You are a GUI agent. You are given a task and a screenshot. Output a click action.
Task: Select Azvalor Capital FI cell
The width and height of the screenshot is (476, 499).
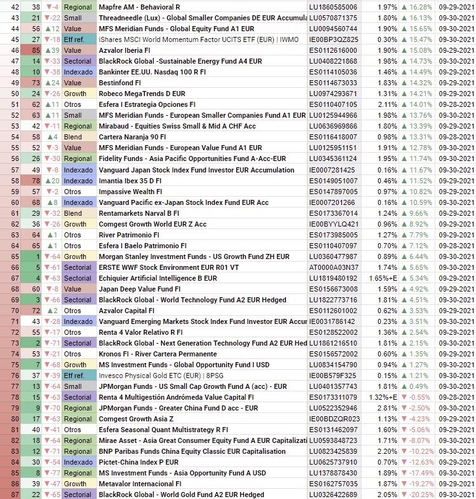click(202, 311)
